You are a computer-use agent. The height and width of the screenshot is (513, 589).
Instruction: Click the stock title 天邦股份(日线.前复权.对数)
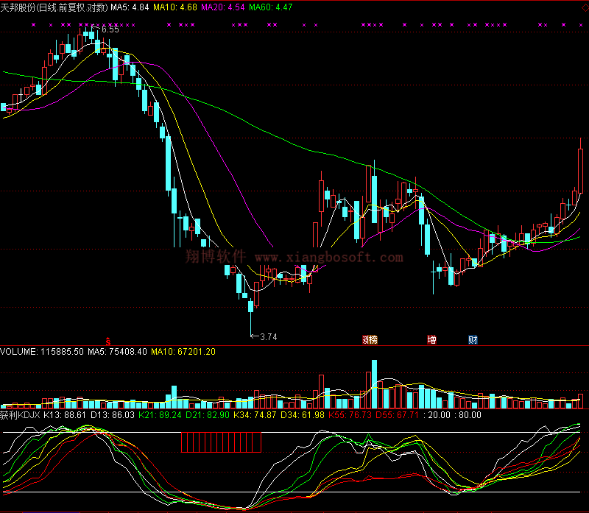pyautogui.click(x=54, y=7)
